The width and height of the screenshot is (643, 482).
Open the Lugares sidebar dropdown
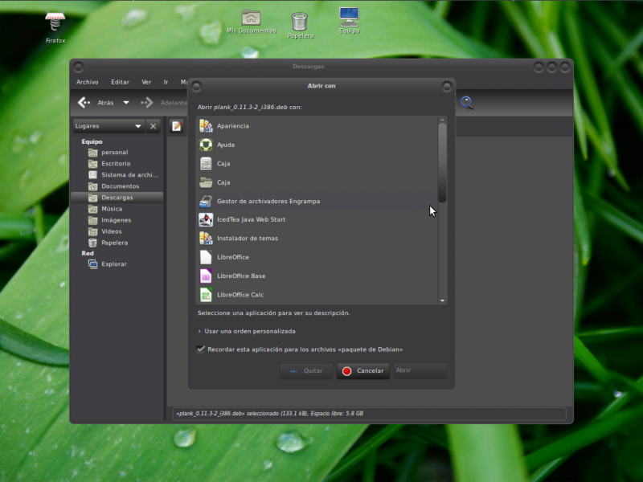tap(138, 126)
